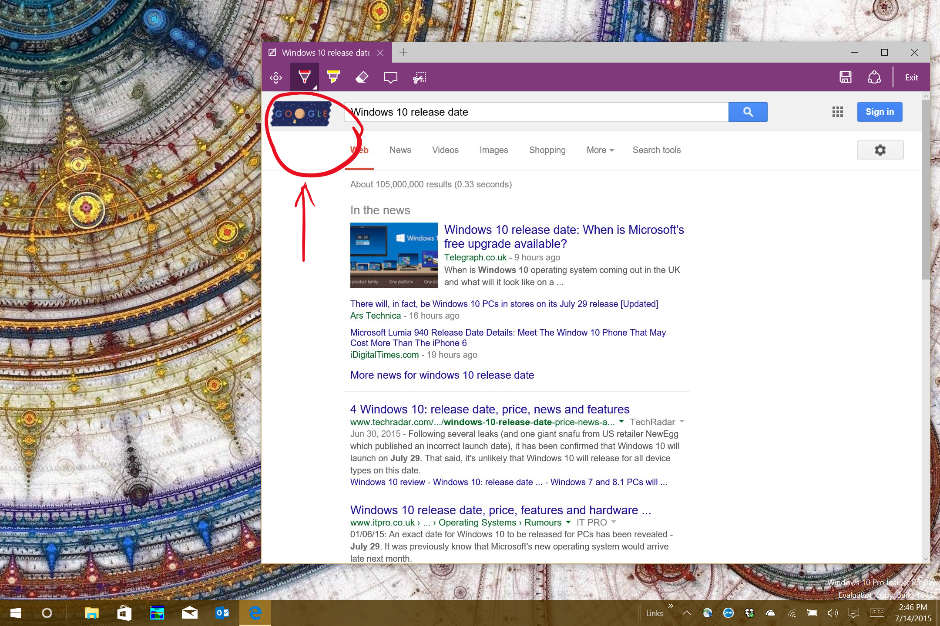Click the Edge icon on taskbar
940x626 pixels.
pos(255,613)
